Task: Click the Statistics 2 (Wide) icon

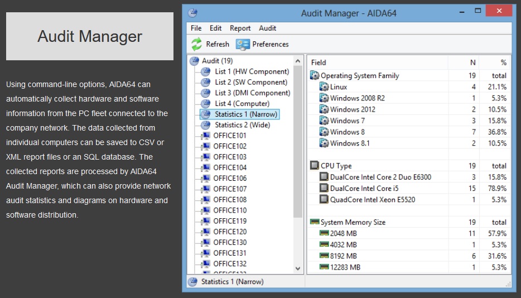Action: tap(206, 124)
